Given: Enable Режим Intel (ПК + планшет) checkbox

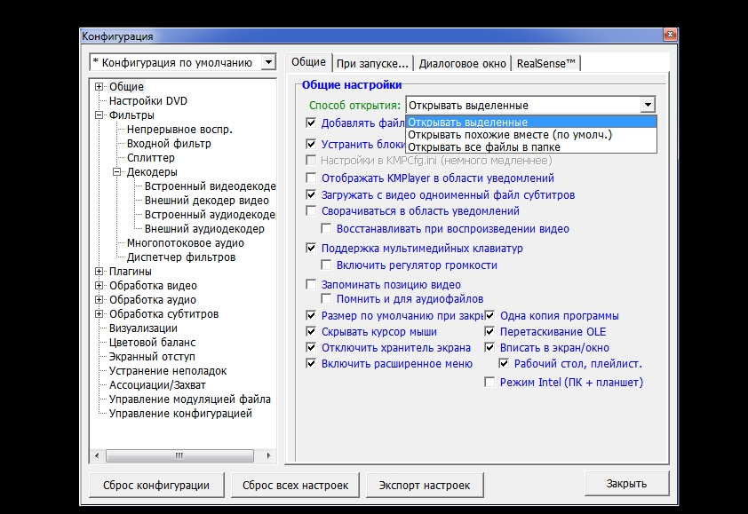Looking at the screenshot, I should [x=489, y=383].
